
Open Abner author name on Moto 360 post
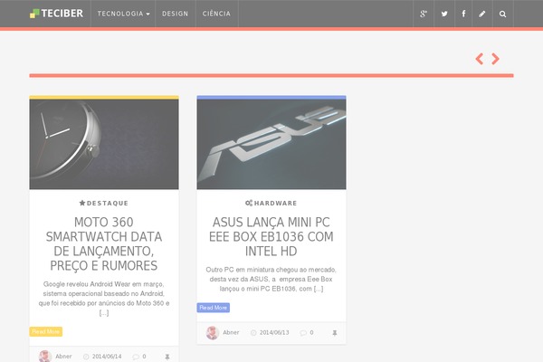(63, 357)
